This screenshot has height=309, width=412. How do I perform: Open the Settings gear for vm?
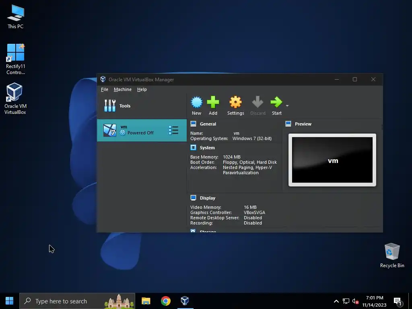pos(235,102)
